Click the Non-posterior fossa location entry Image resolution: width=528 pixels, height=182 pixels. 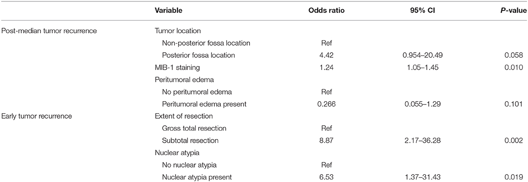pyautogui.click(x=206, y=43)
